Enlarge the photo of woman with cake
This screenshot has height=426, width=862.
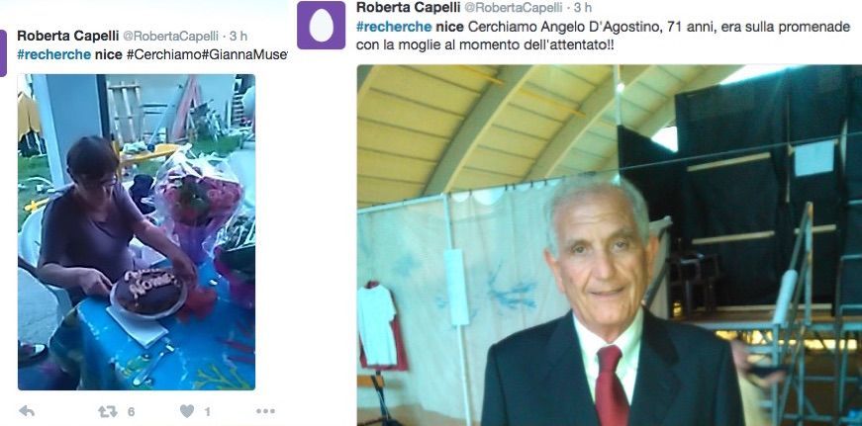[137, 231]
